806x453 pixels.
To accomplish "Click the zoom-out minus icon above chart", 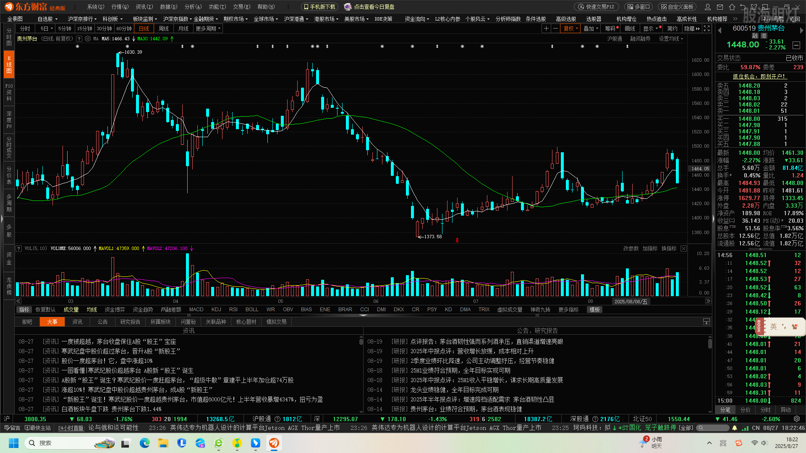I will pos(555,29).
